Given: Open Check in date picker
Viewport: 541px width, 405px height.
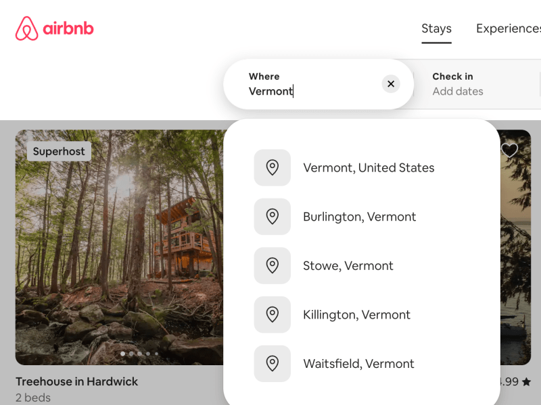Looking at the screenshot, I should (458, 84).
